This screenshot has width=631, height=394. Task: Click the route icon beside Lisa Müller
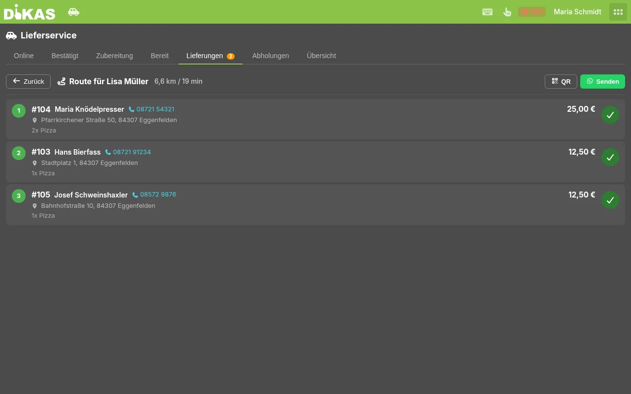click(61, 81)
